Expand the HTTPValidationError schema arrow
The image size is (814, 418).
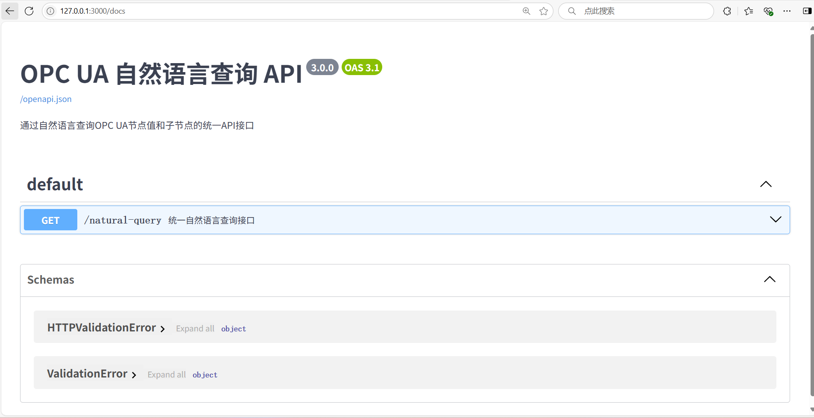pyautogui.click(x=163, y=329)
